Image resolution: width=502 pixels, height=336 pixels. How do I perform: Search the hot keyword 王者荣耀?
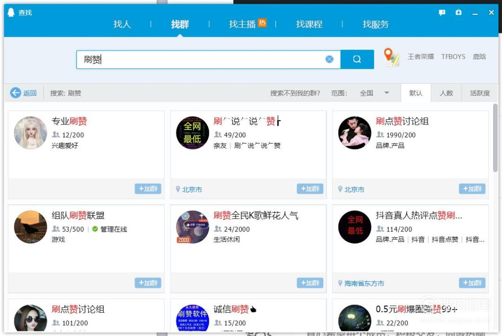pyautogui.click(x=421, y=57)
